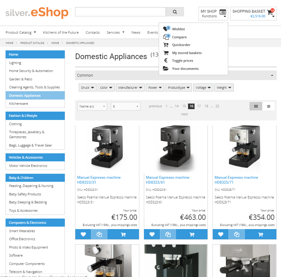Screen dimensions: 281x277
Task: Add HD8325/71 to shopping basket
Action: [x=261, y=234]
